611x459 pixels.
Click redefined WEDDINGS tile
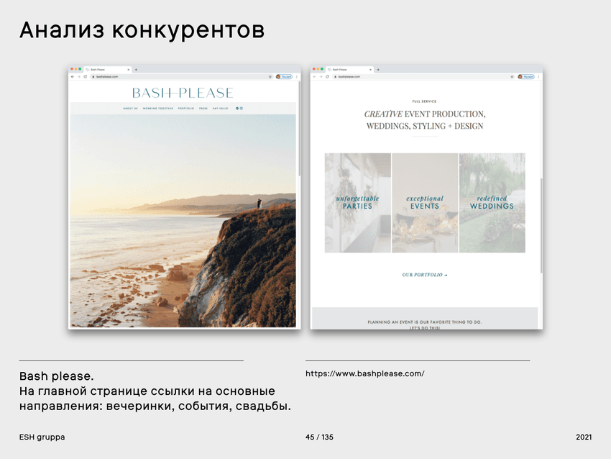coord(492,203)
